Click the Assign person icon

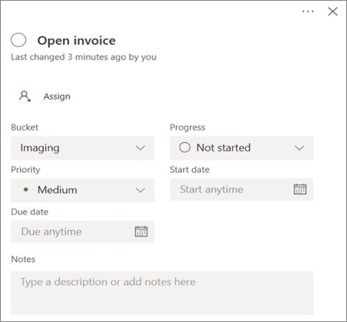pyautogui.click(x=25, y=97)
